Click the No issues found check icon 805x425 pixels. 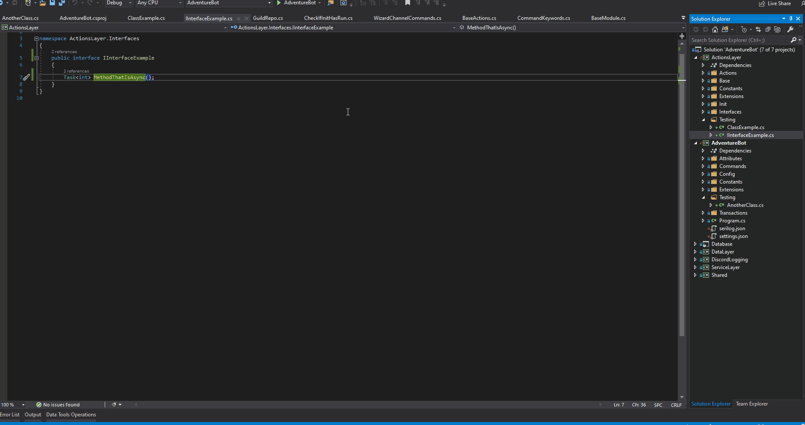pos(39,405)
